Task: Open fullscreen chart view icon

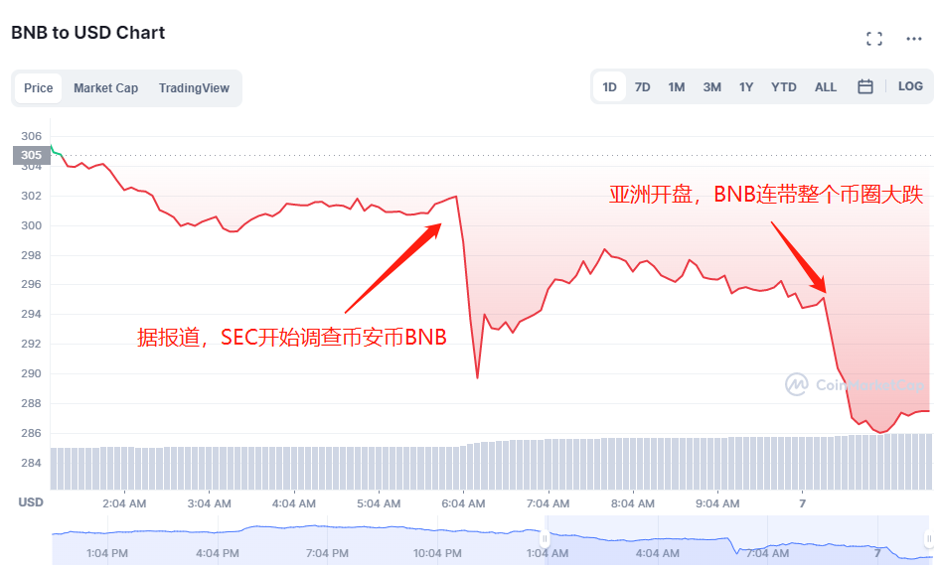Action: (x=874, y=39)
